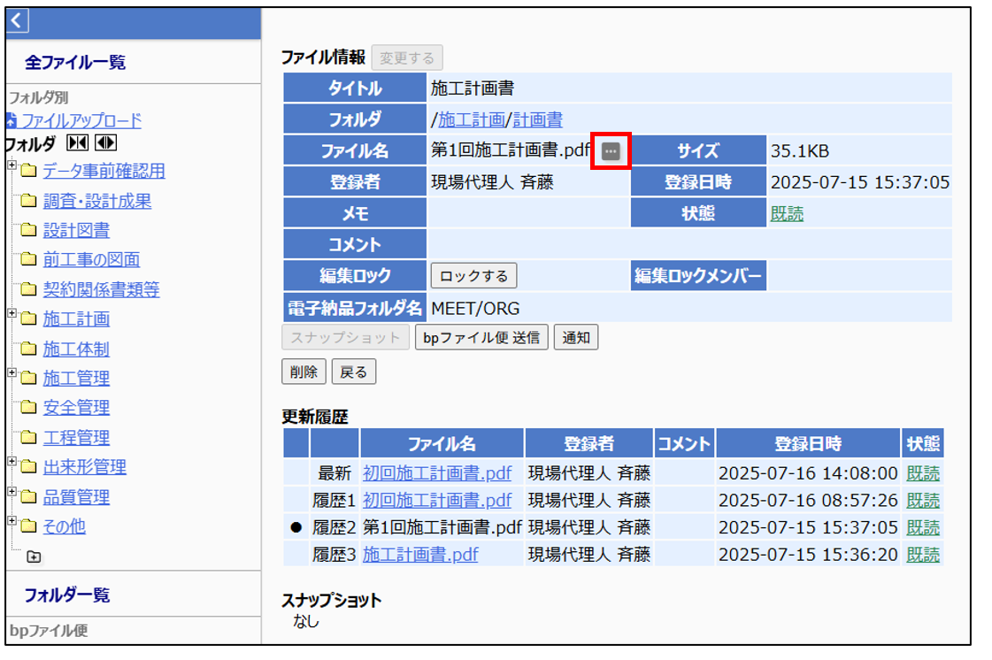
Task: Expand all folders using the outward arrows icon
Action: pyautogui.click(x=105, y=143)
